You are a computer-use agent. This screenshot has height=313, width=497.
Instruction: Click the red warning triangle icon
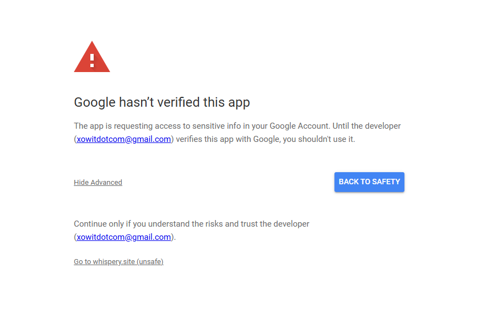pos(92,57)
